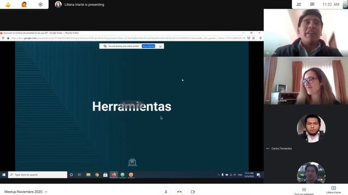This screenshot has width=348, height=195.
Task: Open the settings gear in the reactions bar
Action: click(40, 4)
